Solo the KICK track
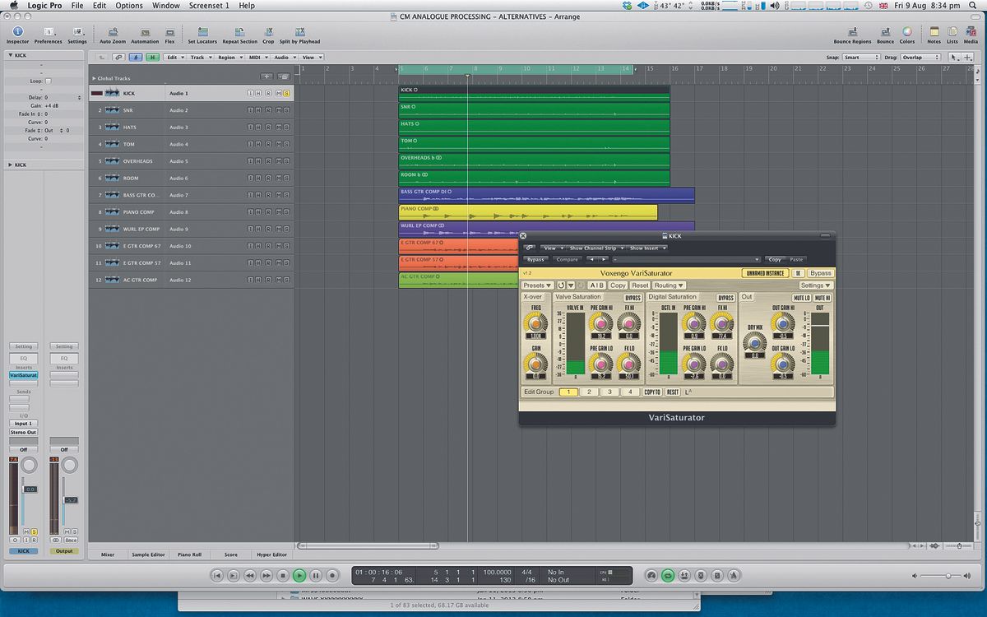Screen dimensions: 987x617 click(286, 93)
